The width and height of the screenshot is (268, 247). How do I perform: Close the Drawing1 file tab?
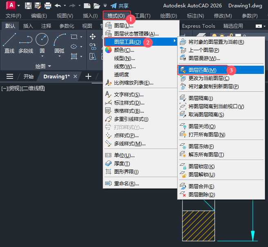pos(75,76)
